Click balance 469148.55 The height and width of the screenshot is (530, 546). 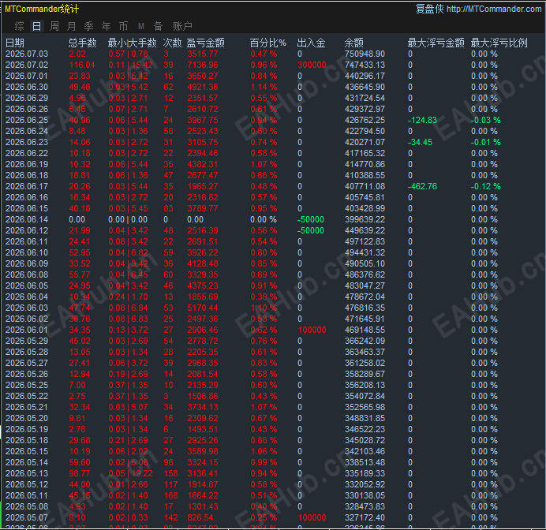coord(365,330)
